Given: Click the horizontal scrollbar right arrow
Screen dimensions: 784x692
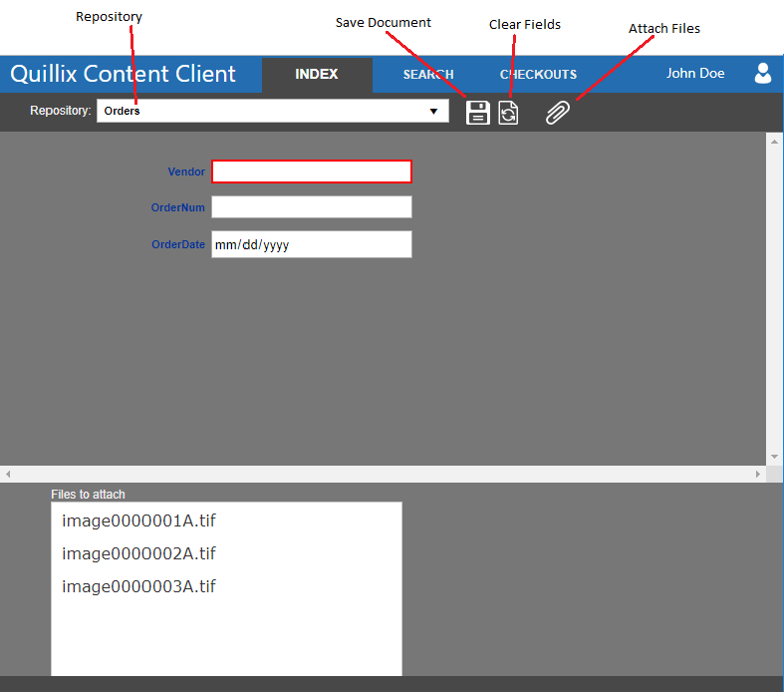Looking at the screenshot, I should click(757, 474).
